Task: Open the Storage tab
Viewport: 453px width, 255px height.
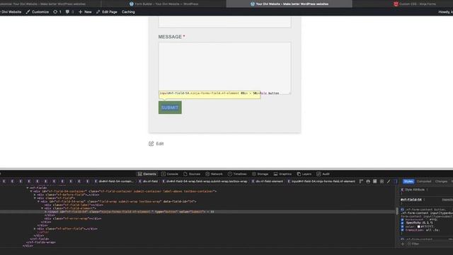Action: pos(260,174)
